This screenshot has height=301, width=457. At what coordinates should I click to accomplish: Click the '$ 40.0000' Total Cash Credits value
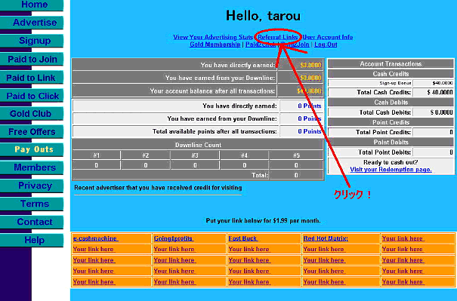click(440, 92)
